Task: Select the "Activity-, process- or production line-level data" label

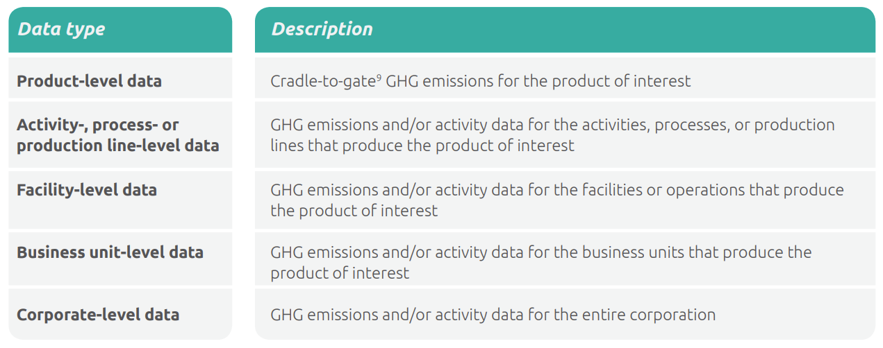Action: pyautogui.click(x=117, y=135)
